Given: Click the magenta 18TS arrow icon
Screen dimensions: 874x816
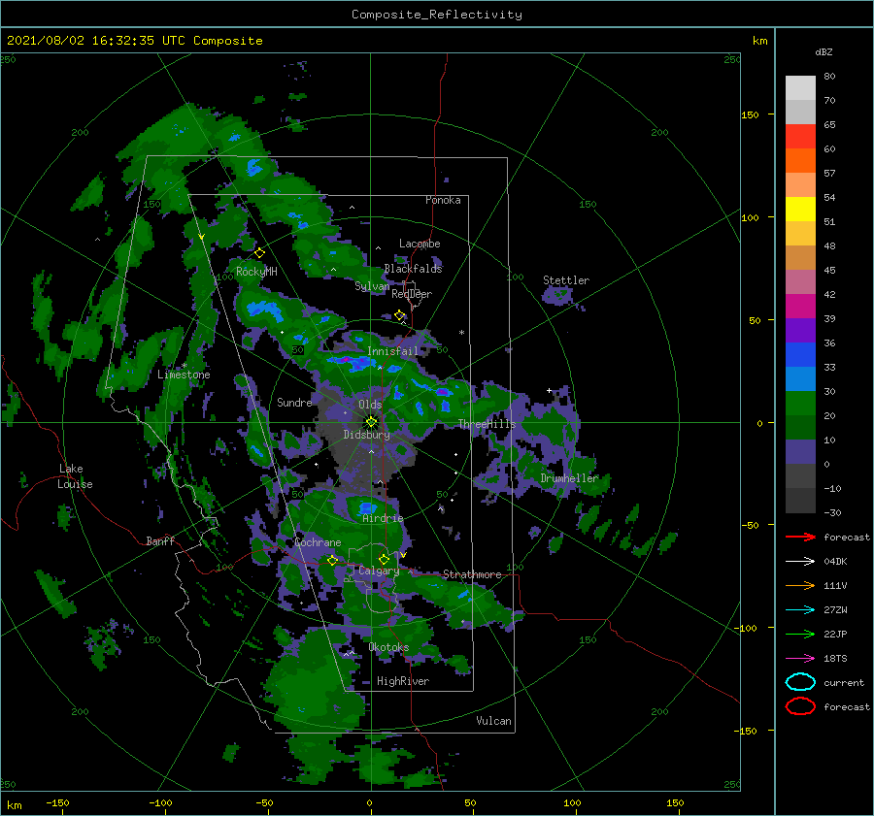Looking at the screenshot, I should (x=800, y=659).
